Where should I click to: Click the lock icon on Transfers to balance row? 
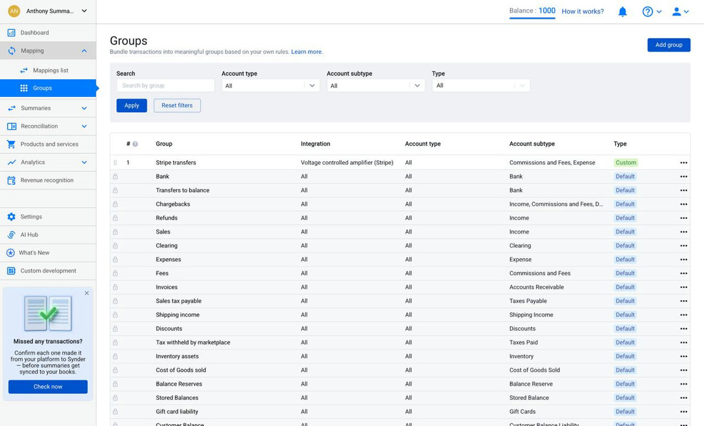pyautogui.click(x=115, y=191)
